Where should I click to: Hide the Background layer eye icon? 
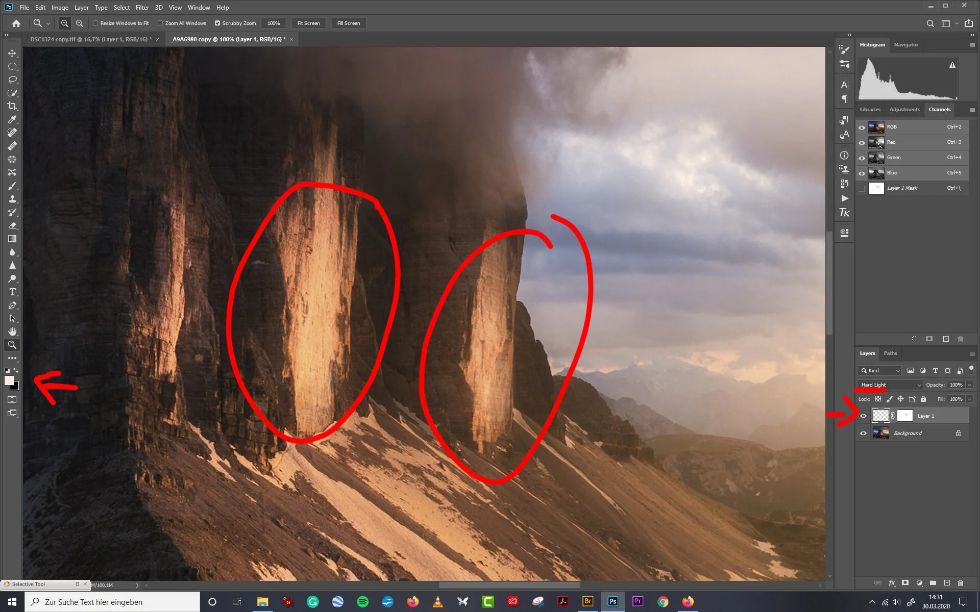(x=863, y=433)
